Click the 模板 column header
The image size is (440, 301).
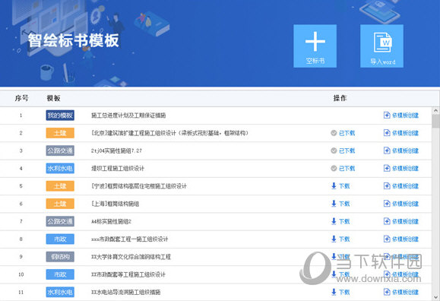(54, 98)
